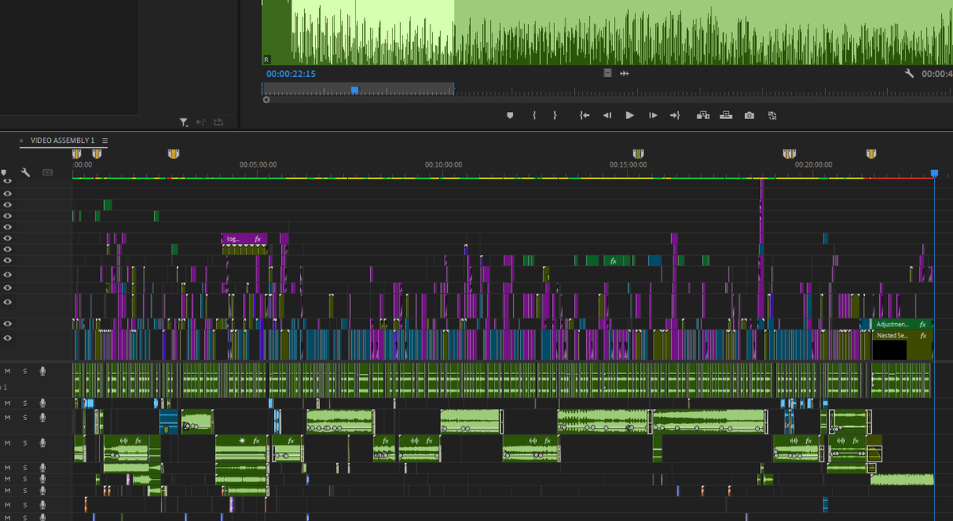The width and height of the screenshot is (953, 521).
Task: Hide the topmost video track
Action: (8, 181)
